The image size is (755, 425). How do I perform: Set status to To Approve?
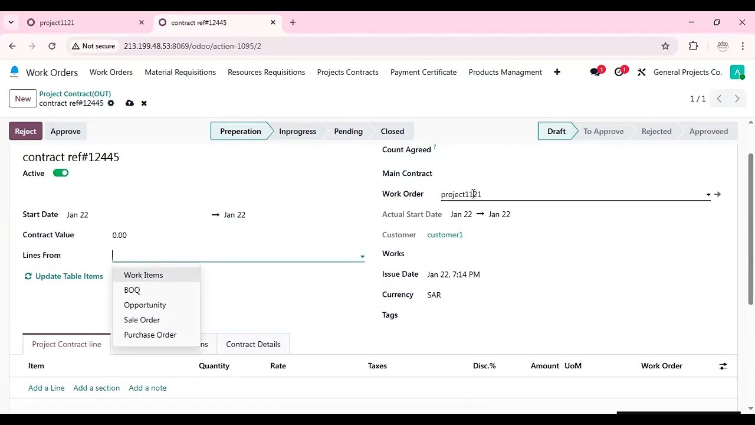pyautogui.click(x=603, y=131)
